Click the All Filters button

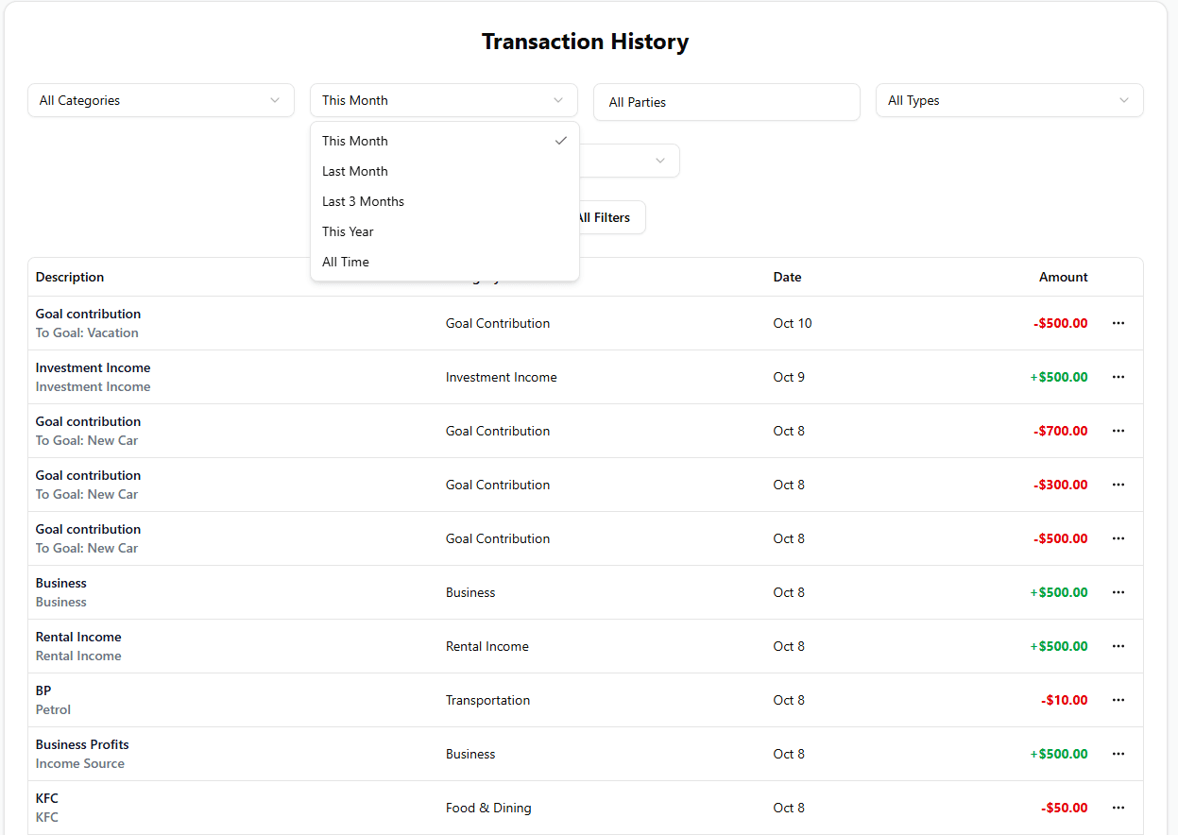click(609, 217)
